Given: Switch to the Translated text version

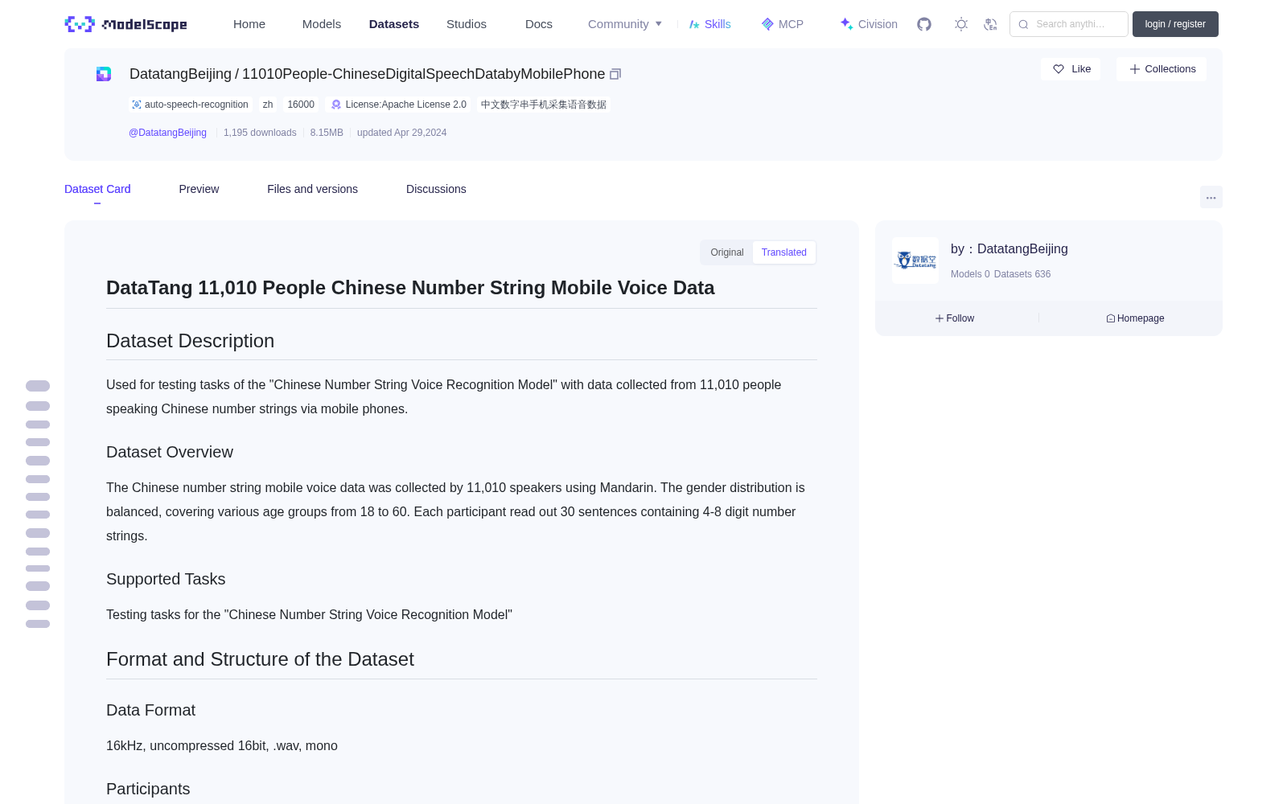Looking at the screenshot, I should [784, 252].
